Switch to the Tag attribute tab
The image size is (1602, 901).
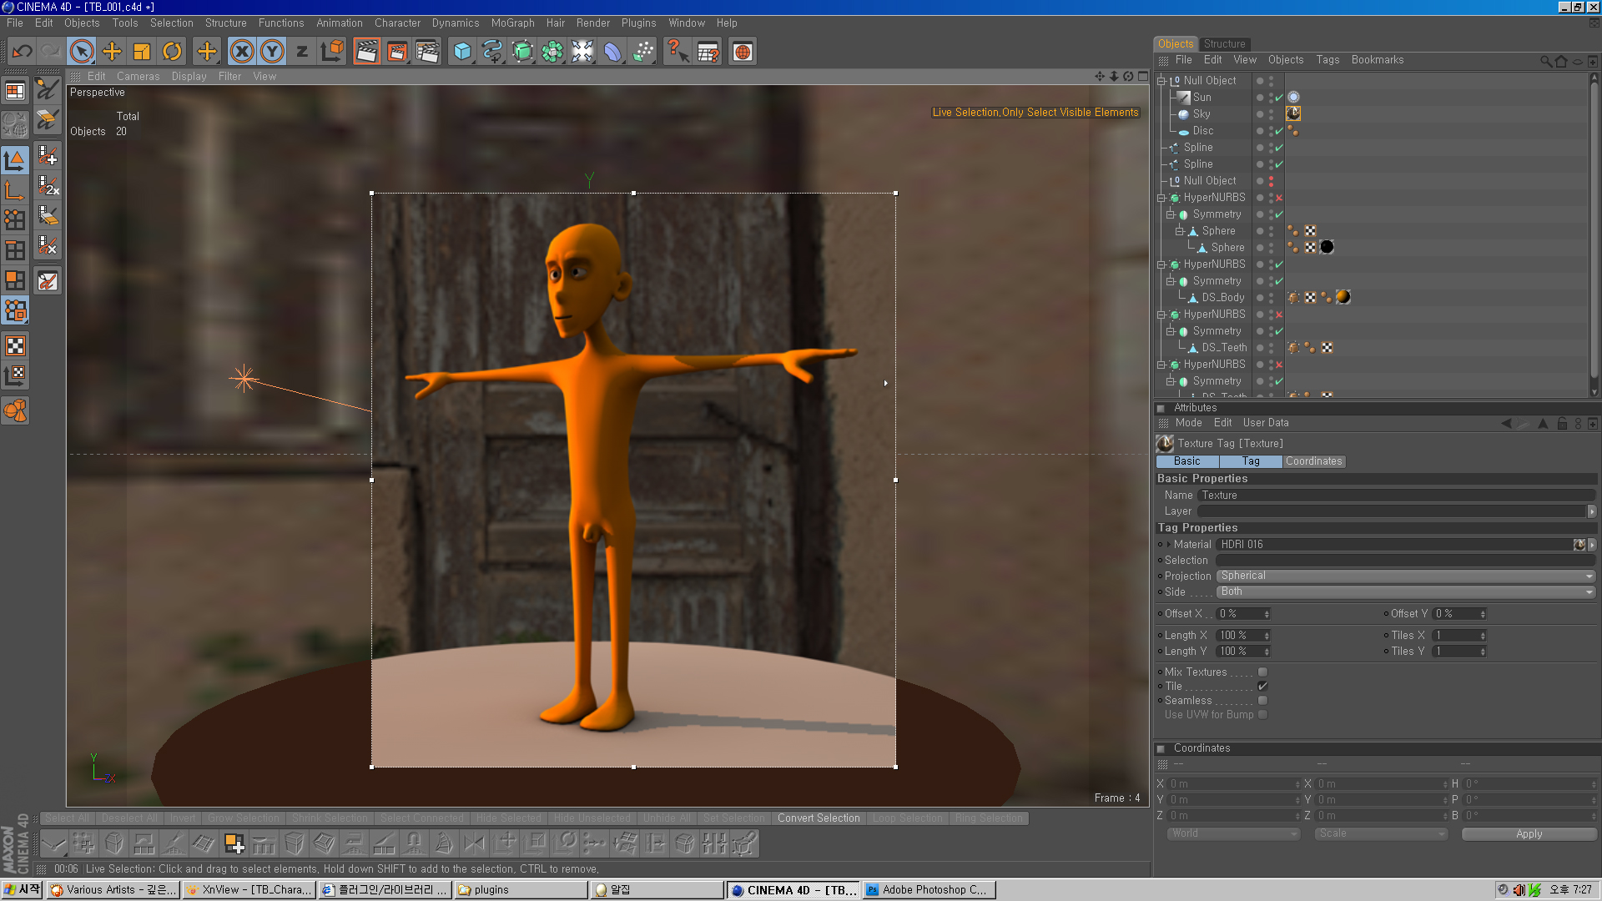[x=1251, y=461]
